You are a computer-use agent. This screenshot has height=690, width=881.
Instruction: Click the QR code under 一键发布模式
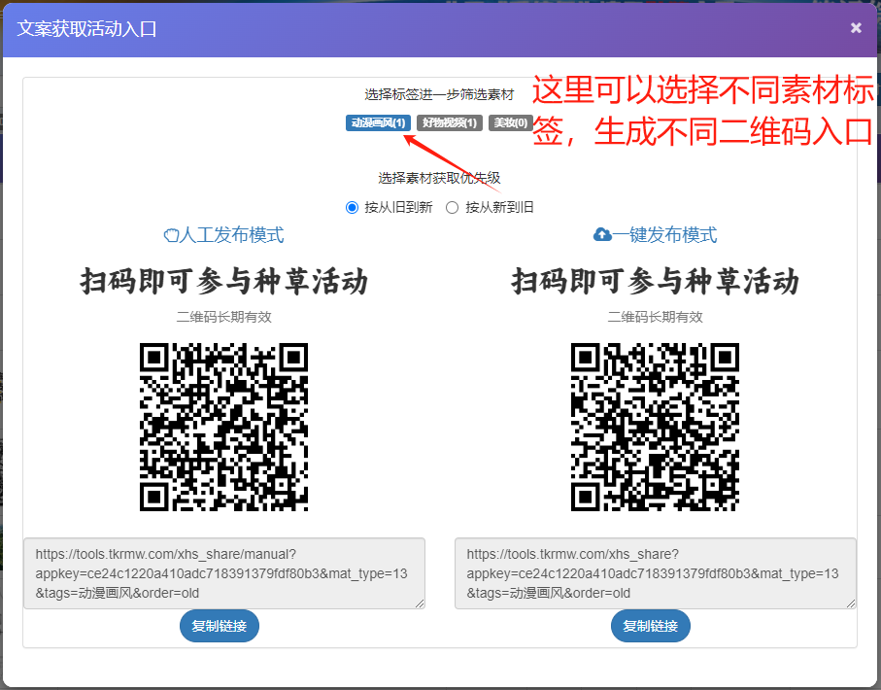pos(655,427)
